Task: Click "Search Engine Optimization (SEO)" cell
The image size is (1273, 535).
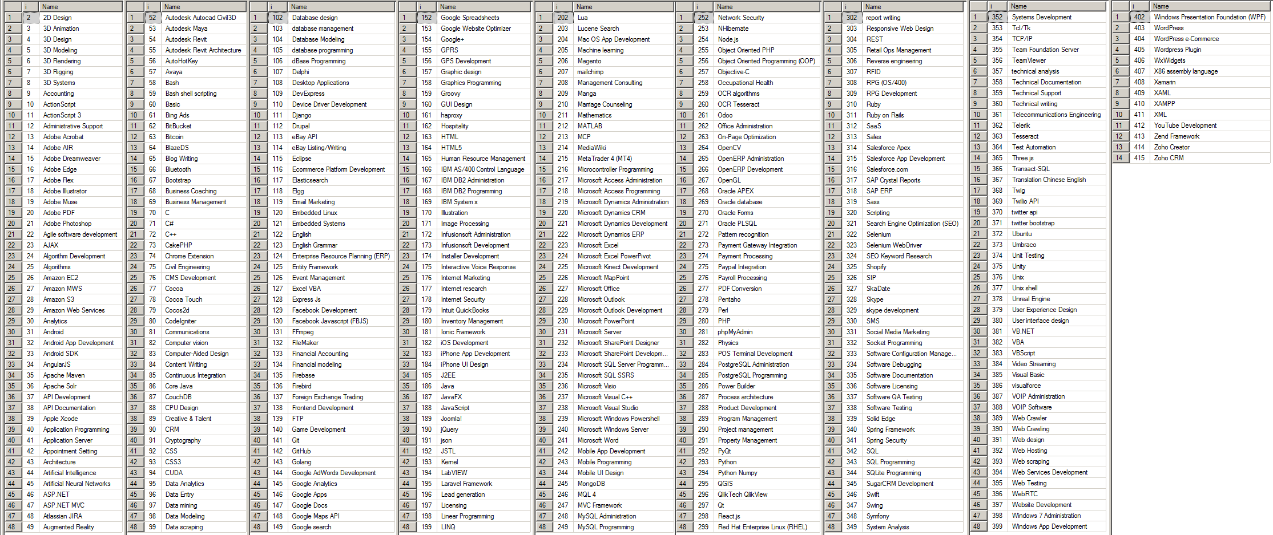Action: [x=913, y=224]
